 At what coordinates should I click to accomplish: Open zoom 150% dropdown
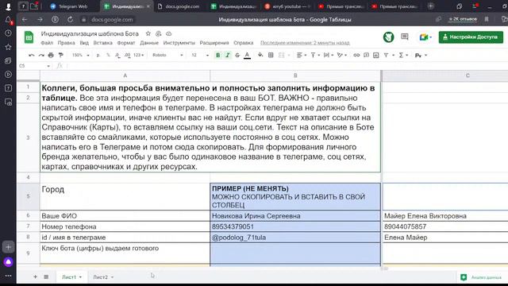tap(80, 55)
